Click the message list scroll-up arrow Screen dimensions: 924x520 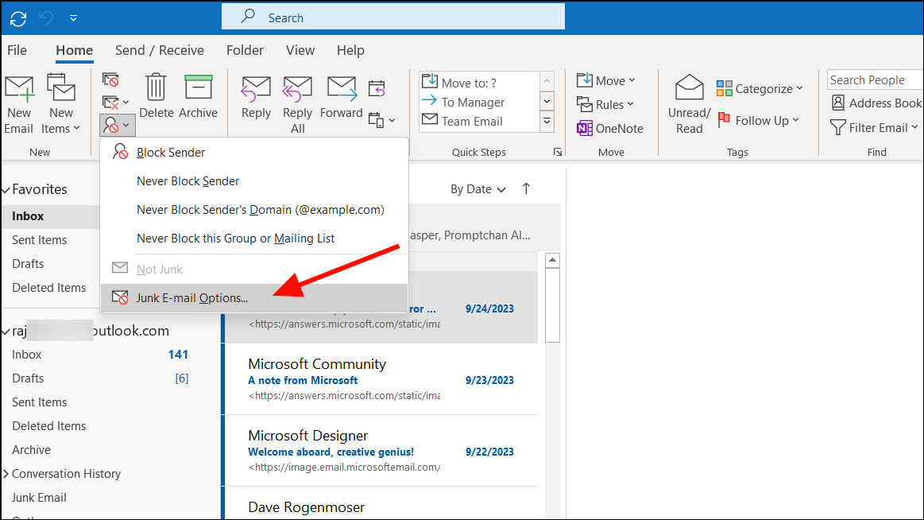tap(552, 260)
